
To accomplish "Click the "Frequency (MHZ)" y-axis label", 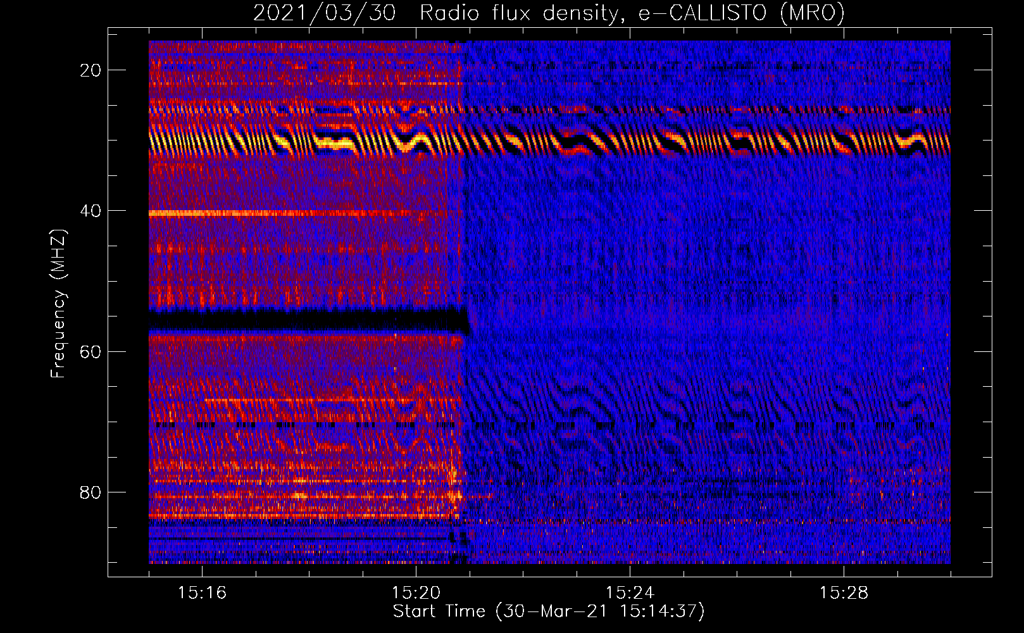I will pos(58,304).
